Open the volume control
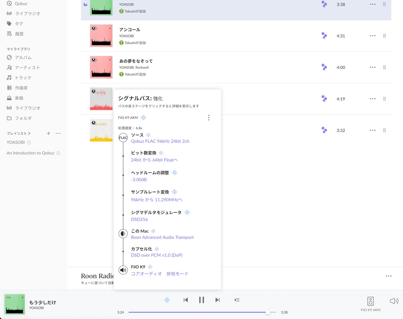The height and width of the screenshot is (319, 403). pos(394,301)
